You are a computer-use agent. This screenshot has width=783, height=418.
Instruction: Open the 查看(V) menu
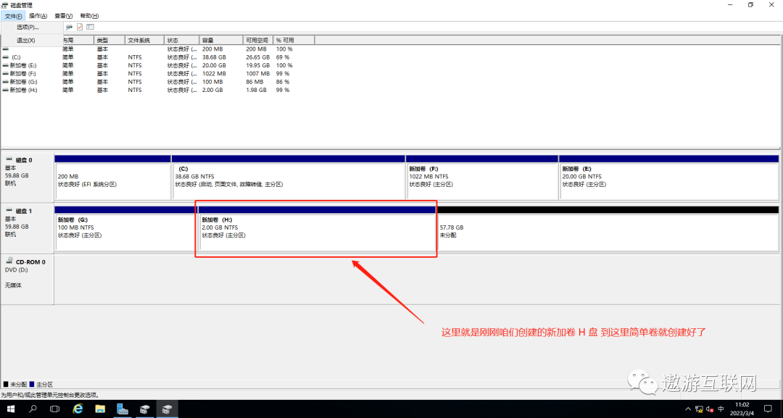click(63, 16)
